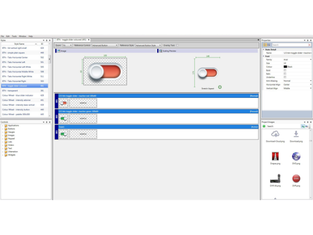The width and height of the screenshot is (313, 235).
Task: Clear the Properties search with red X
Action: 309,45
